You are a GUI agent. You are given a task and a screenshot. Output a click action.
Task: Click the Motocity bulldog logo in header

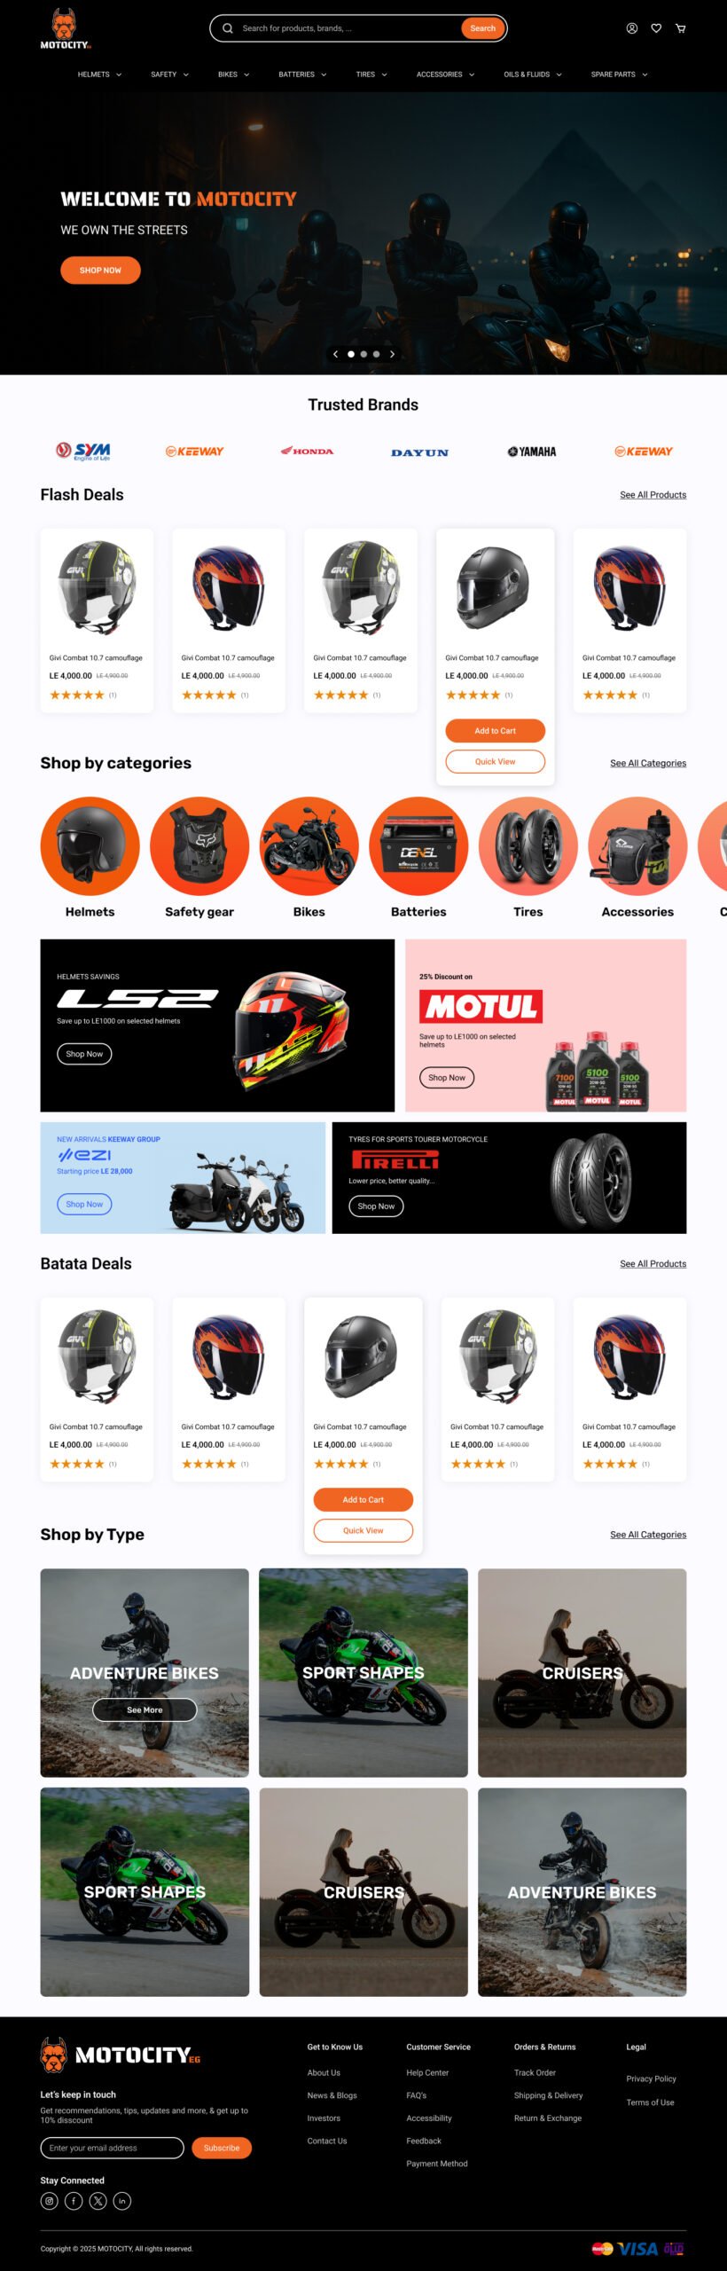pos(65,28)
